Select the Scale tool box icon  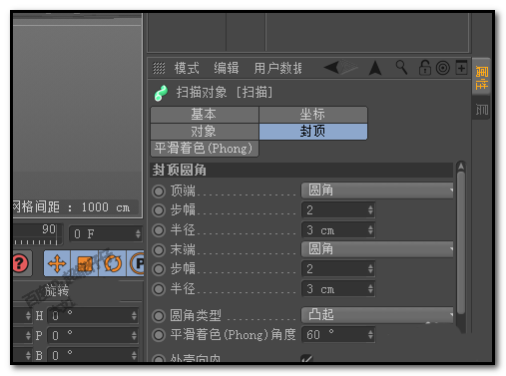click(85, 263)
